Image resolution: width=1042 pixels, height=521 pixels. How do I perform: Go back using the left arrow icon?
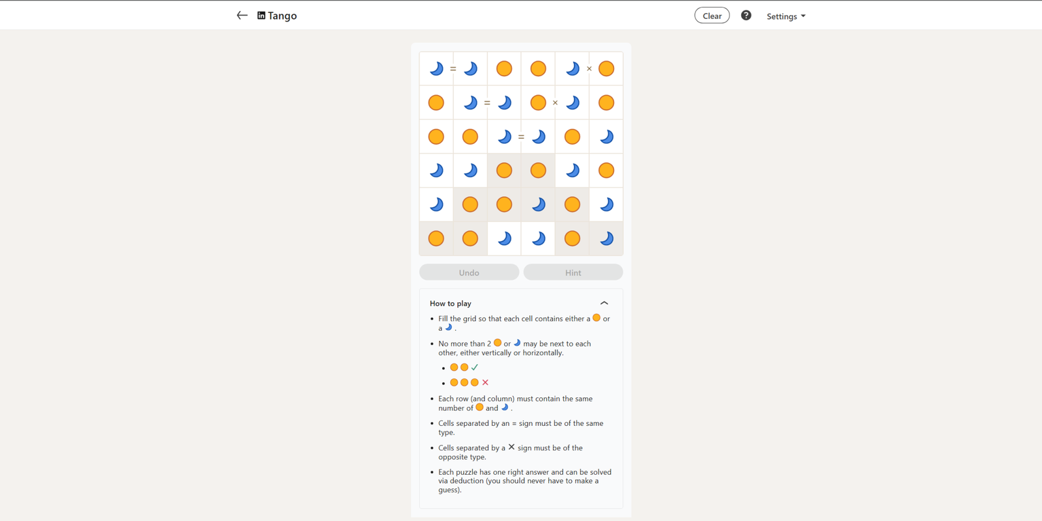[242, 16]
